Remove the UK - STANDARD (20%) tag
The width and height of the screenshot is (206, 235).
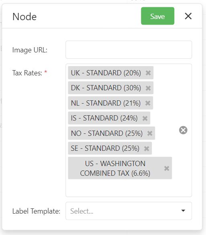tap(148, 73)
